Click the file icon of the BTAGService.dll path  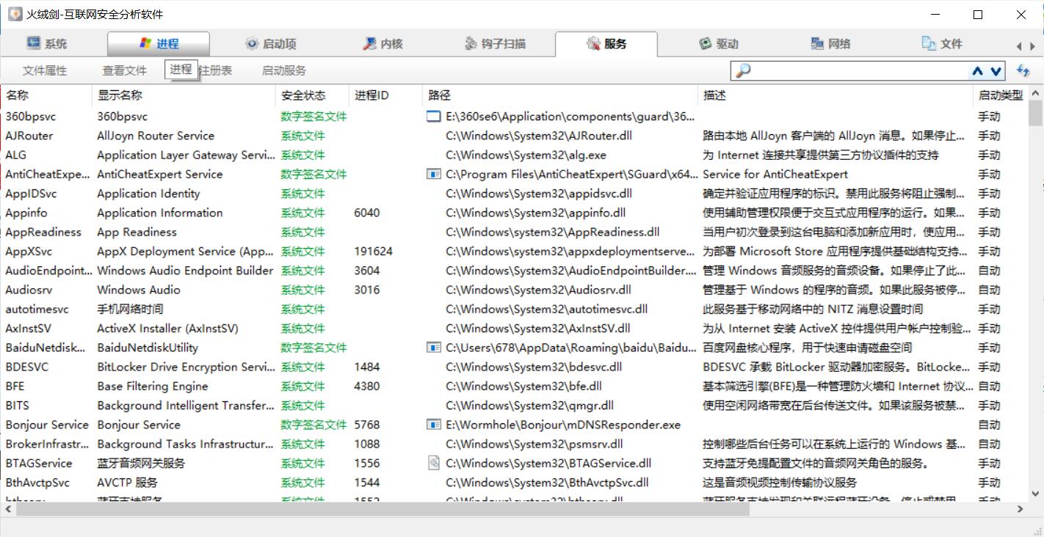(433, 463)
